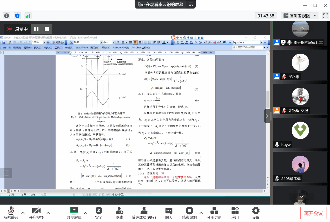Viewport: 330px width, 222px height.
Task: Open the 演讲者视图 view dropdown
Action: coord(300,16)
